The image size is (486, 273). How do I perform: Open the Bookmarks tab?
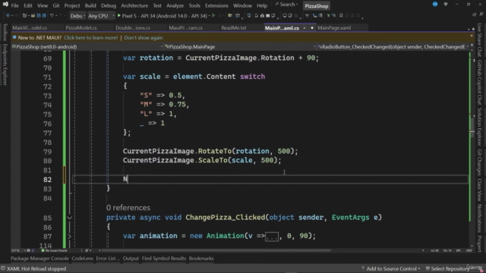201,259
